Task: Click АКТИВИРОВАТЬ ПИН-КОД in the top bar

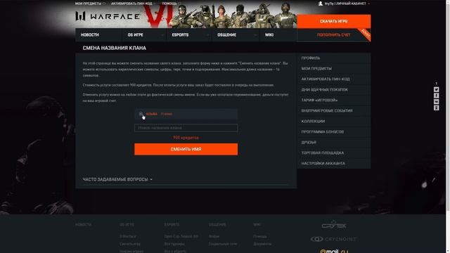Action: coord(131,4)
